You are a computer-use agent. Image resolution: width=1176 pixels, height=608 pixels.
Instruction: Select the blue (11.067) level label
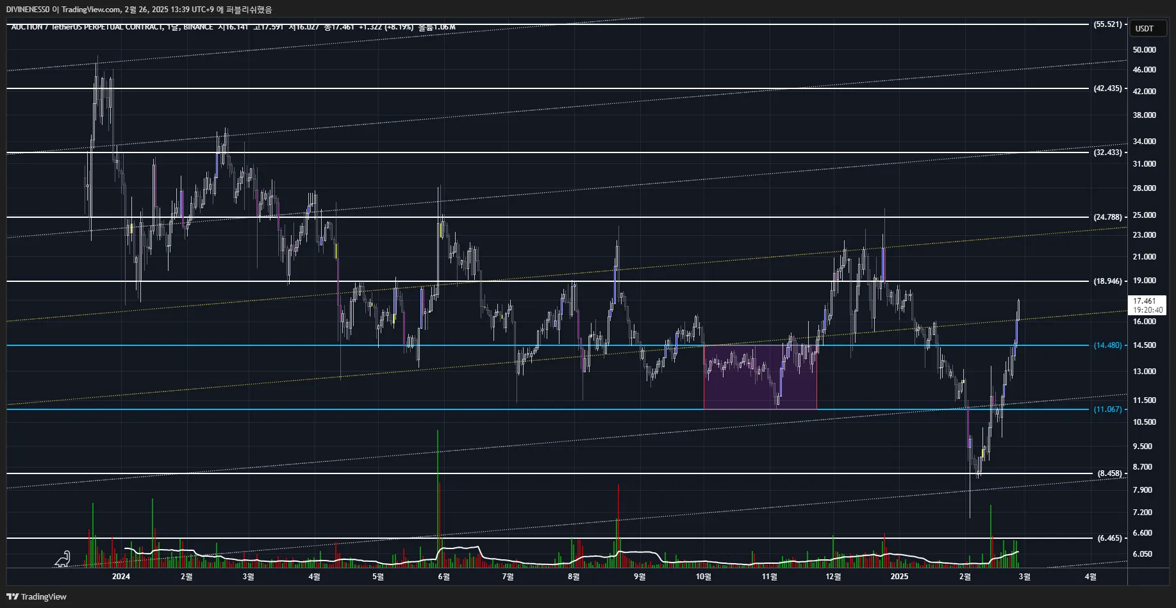pyautogui.click(x=1108, y=409)
